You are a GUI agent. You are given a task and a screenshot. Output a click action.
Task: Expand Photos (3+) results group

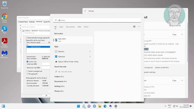[x=59, y=91]
